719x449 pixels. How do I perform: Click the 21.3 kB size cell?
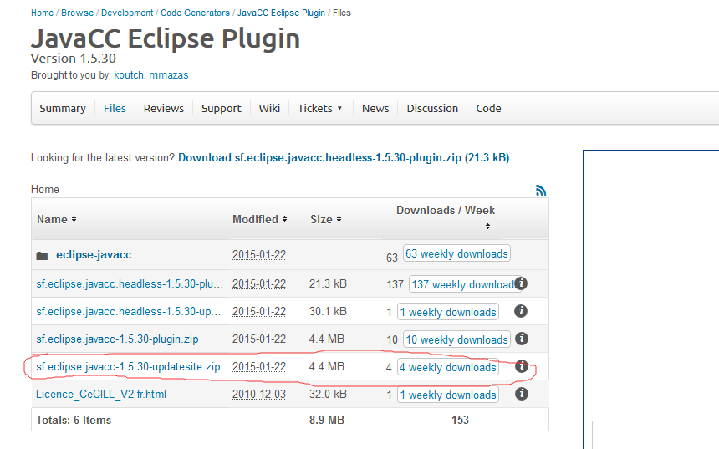(328, 284)
